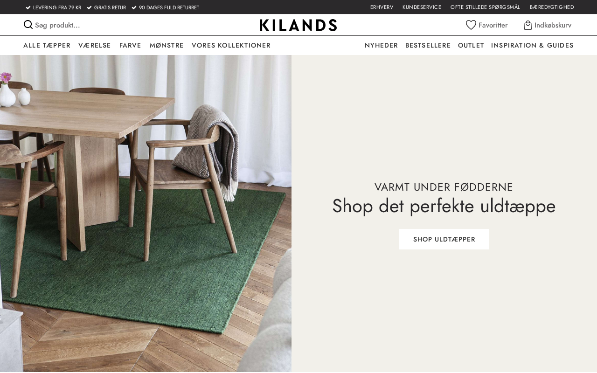
Task: Open Bestsellere page
Action: pyautogui.click(x=428, y=45)
